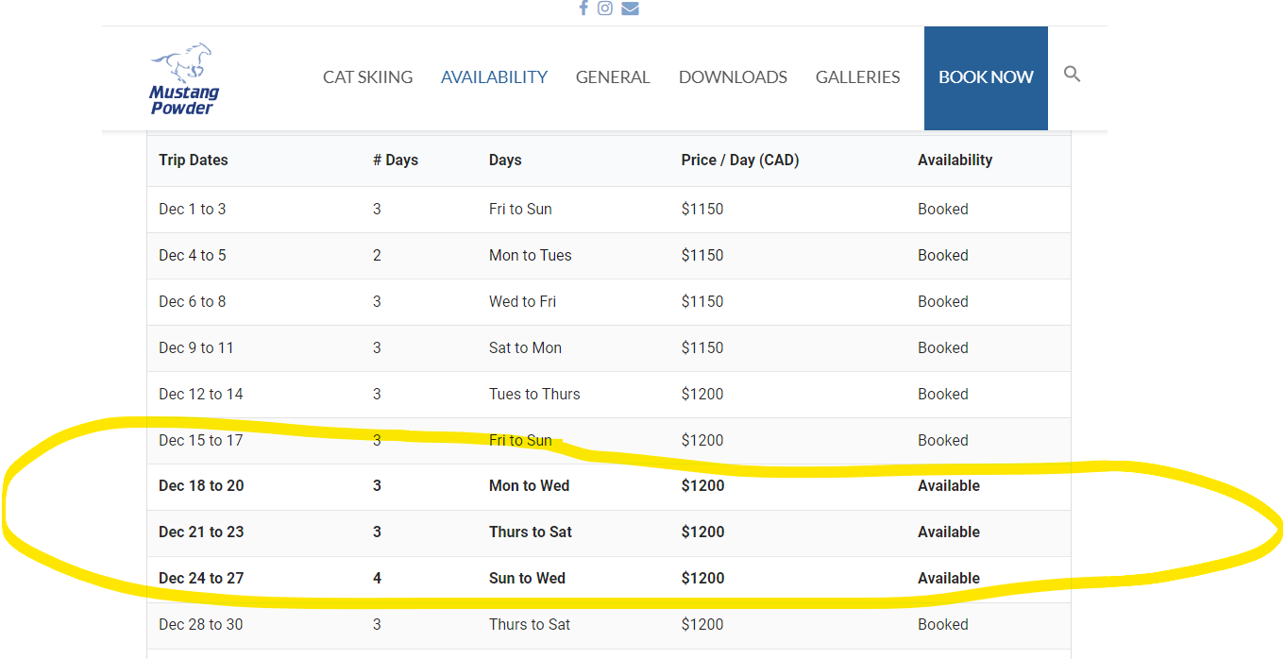Open the Facebook social icon
The width and height of the screenshot is (1285, 659).
[583, 8]
